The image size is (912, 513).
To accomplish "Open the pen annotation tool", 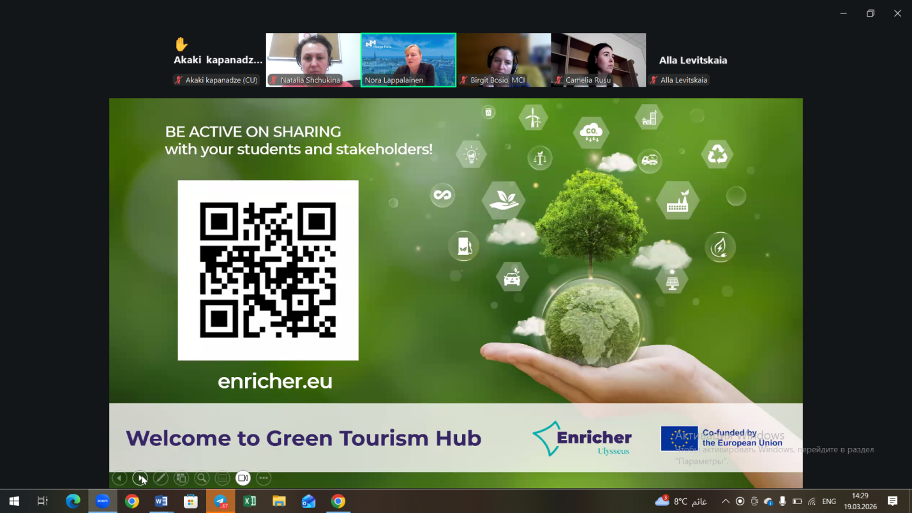I will [x=161, y=478].
